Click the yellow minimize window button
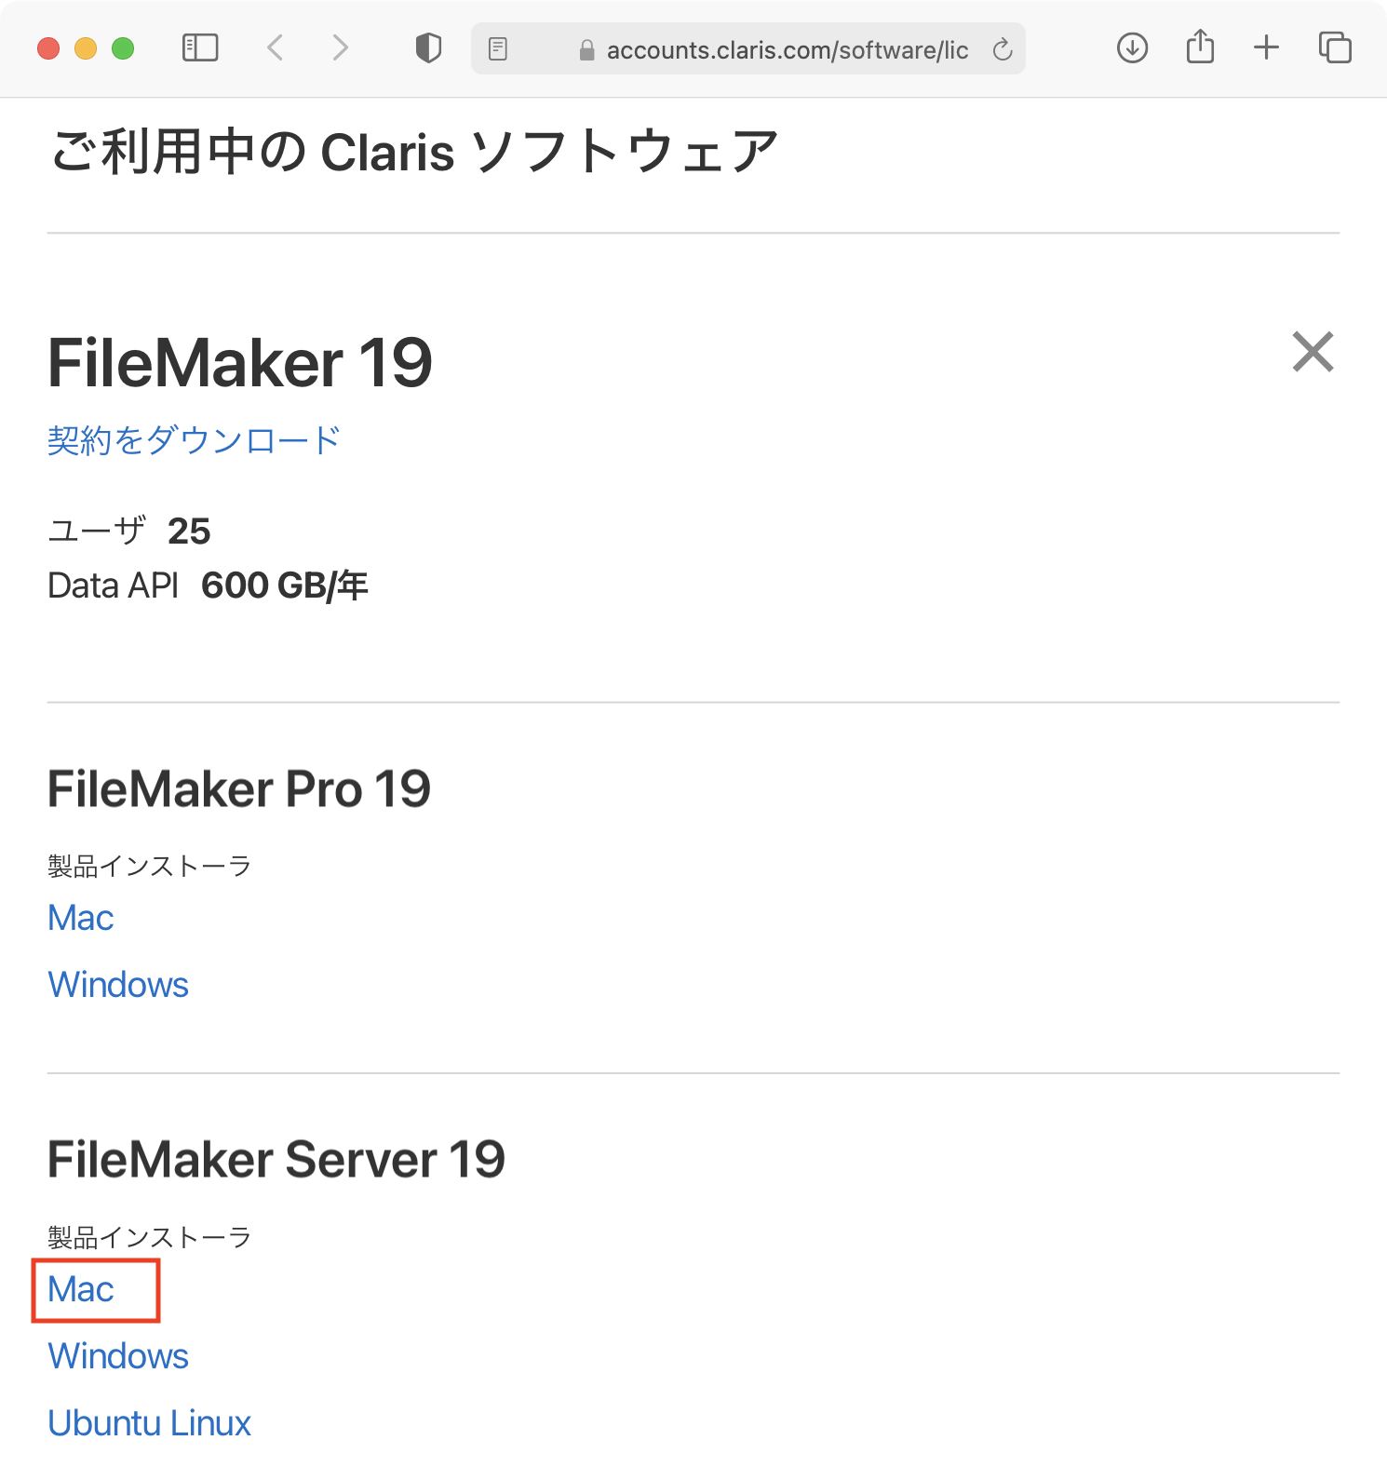The image size is (1387, 1467). point(86,48)
